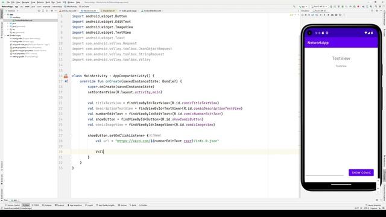This screenshot has height=217, width=386.
Task: Open the Refactor menu
Action: click(40, 2)
